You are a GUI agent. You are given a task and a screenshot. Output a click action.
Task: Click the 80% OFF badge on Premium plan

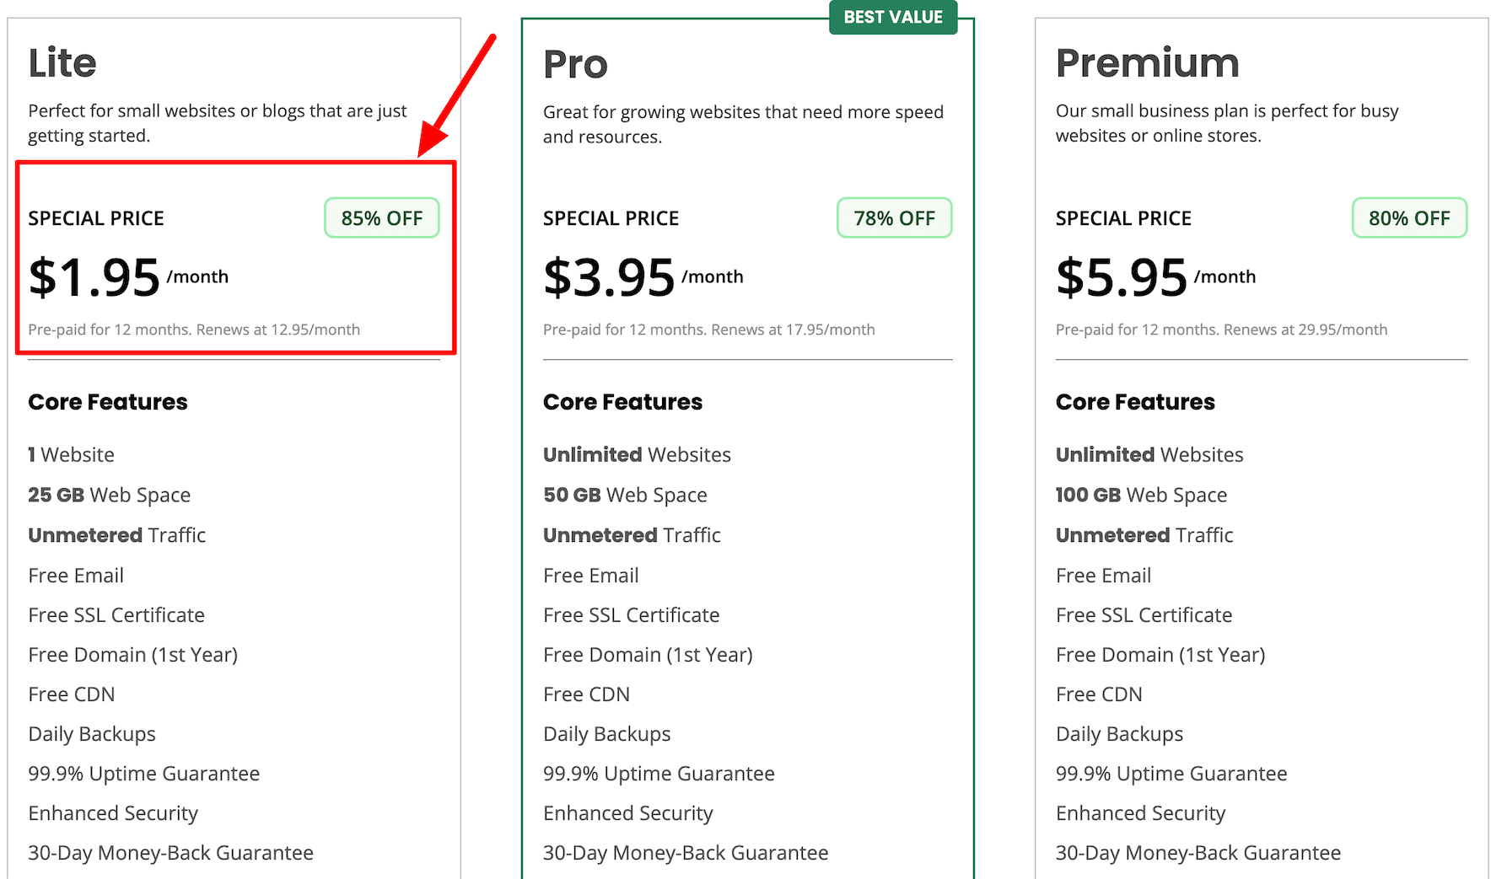pos(1409,217)
